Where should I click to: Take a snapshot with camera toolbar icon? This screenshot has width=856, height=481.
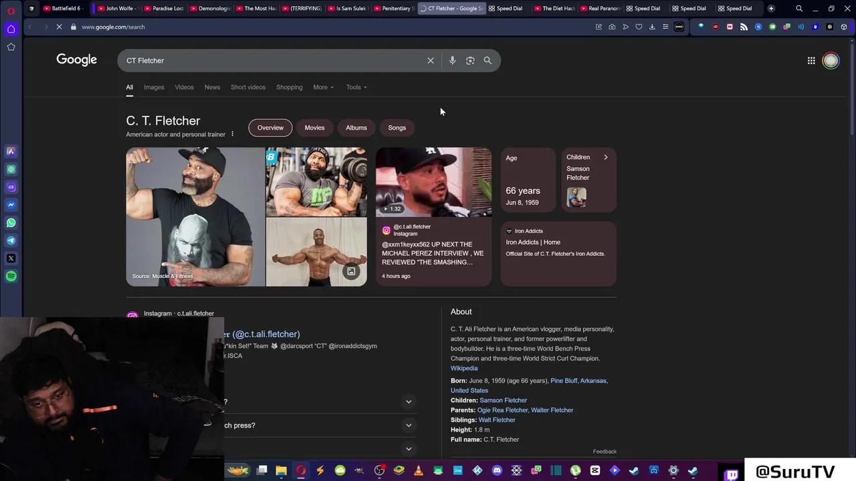click(x=612, y=27)
